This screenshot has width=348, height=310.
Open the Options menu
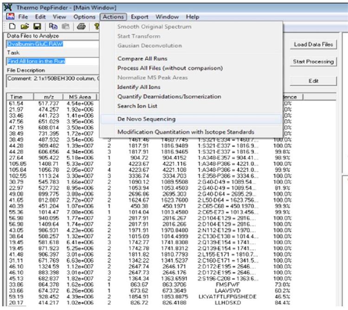[84, 17]
